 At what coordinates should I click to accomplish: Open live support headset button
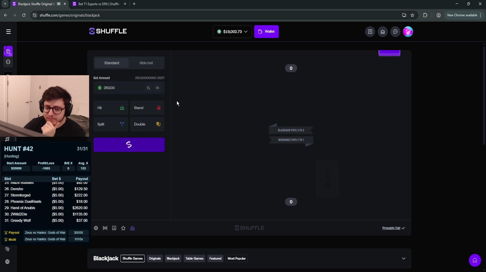coord(475,260)
